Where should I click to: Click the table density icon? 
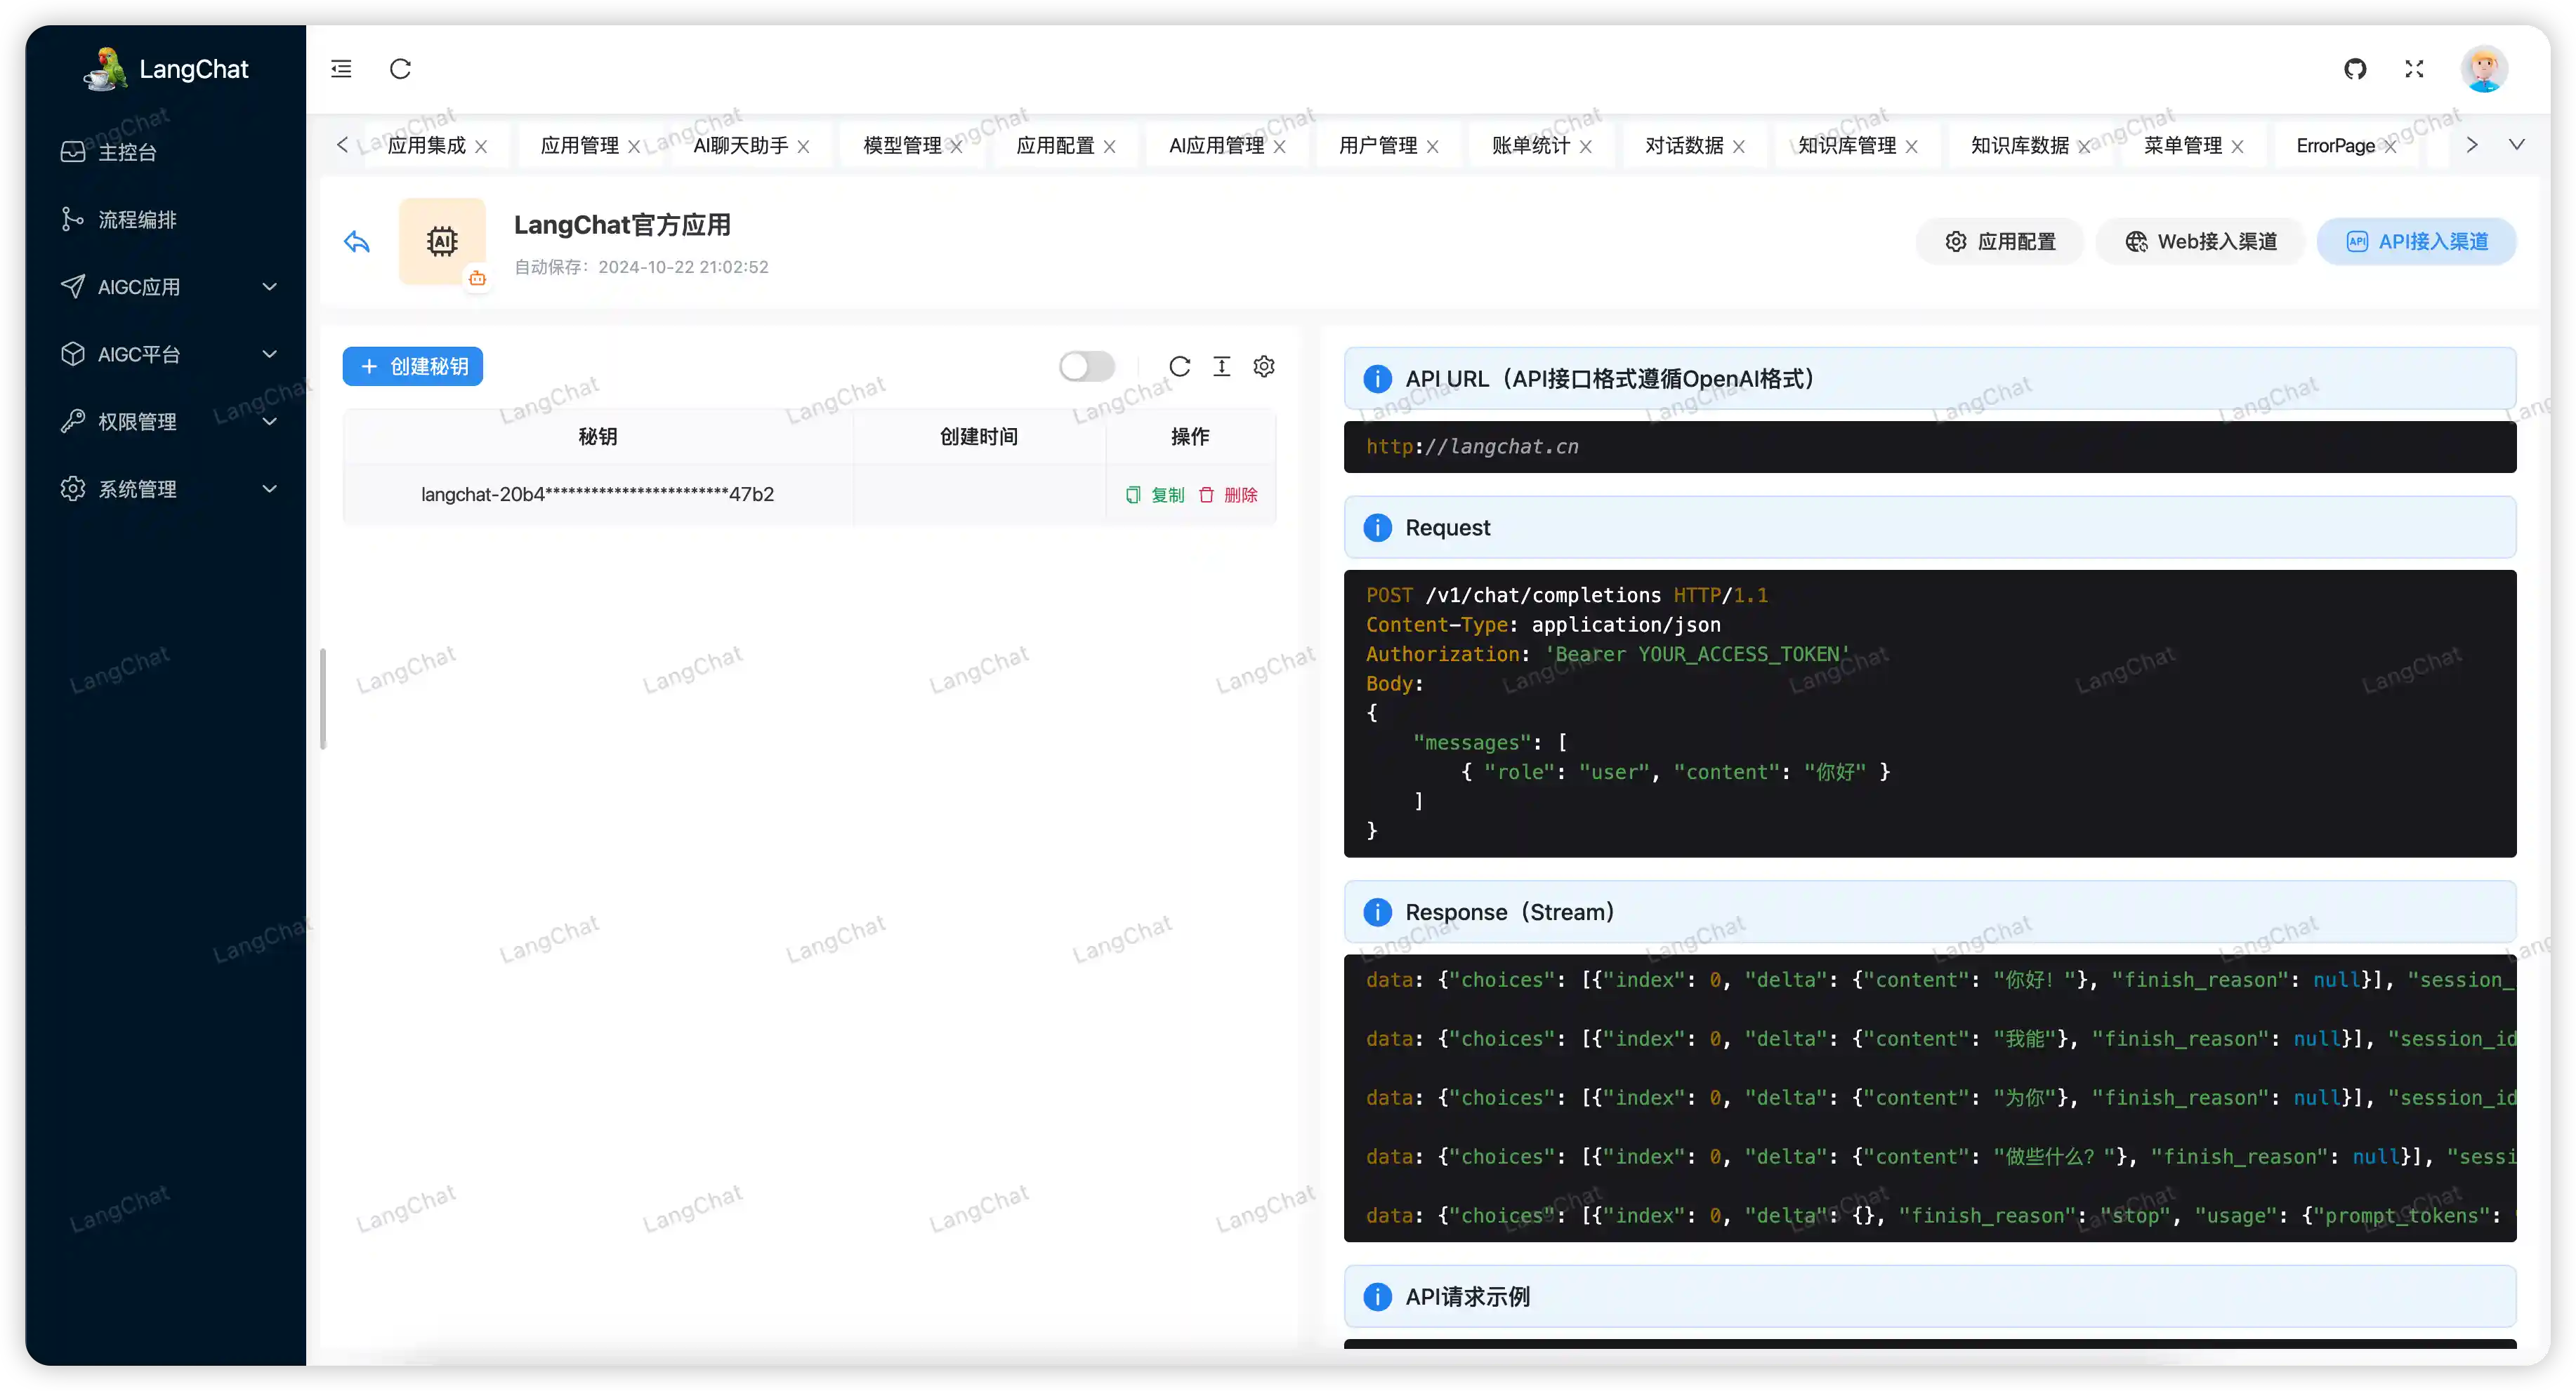click(1222, 367)
